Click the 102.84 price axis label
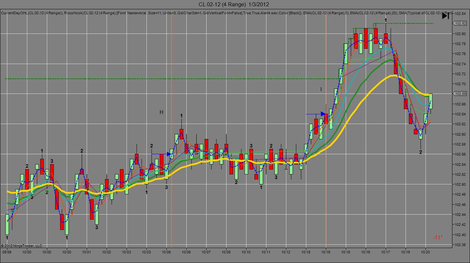This screenshot has width=470, height=263. [x=460, y=14]
